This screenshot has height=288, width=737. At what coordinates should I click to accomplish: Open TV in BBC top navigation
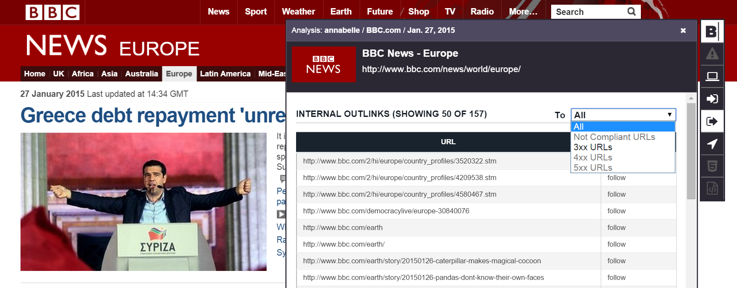point(450,12)
